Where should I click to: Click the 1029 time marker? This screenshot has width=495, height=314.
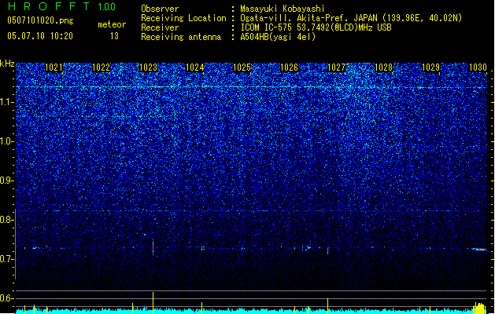[430, 68]
